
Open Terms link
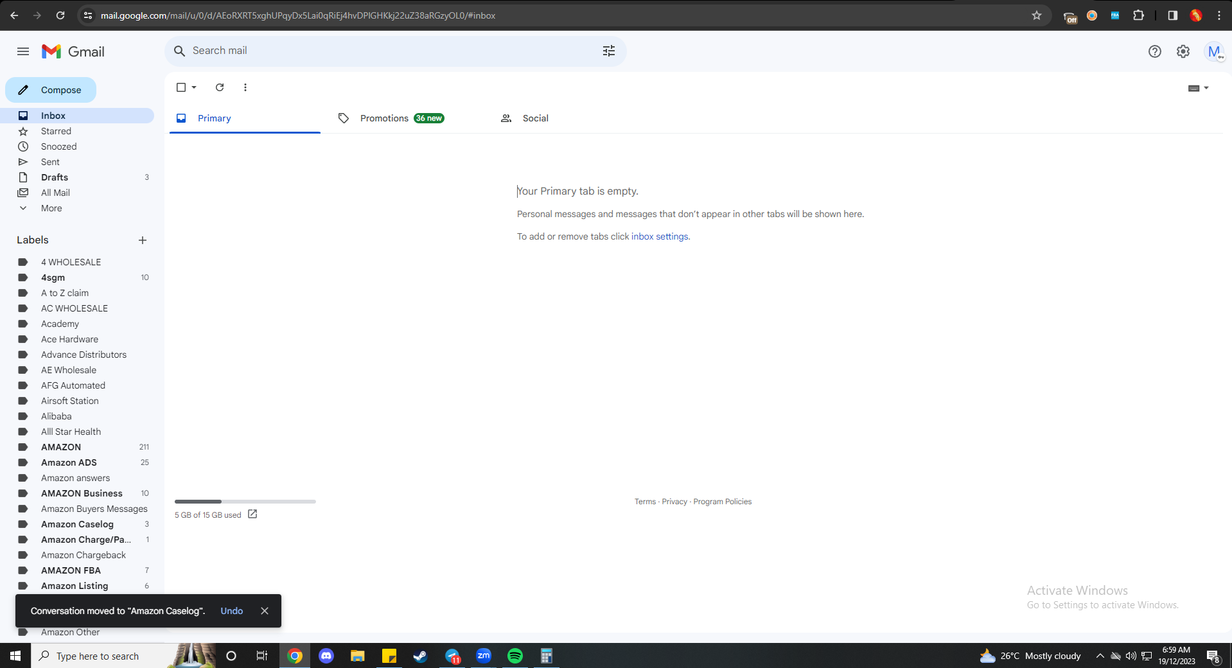pyautogui.click(x=645, y=502)
